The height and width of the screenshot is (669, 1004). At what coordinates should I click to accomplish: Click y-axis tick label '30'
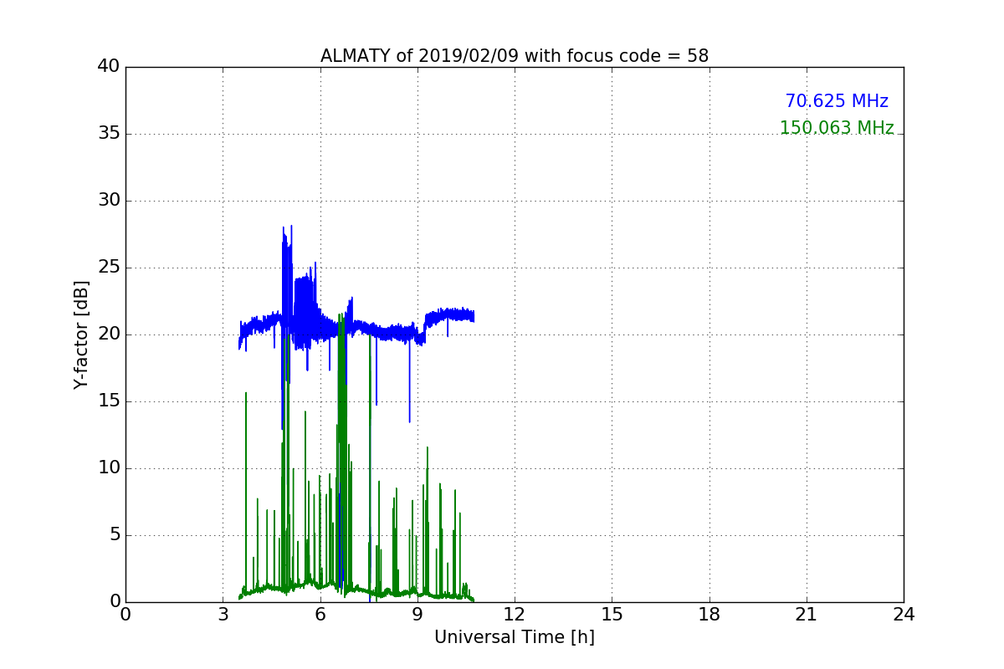tap(109, 201)
